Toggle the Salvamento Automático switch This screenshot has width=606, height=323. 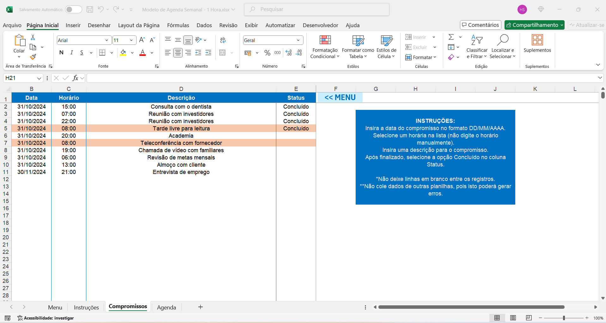tap(73, 9)
